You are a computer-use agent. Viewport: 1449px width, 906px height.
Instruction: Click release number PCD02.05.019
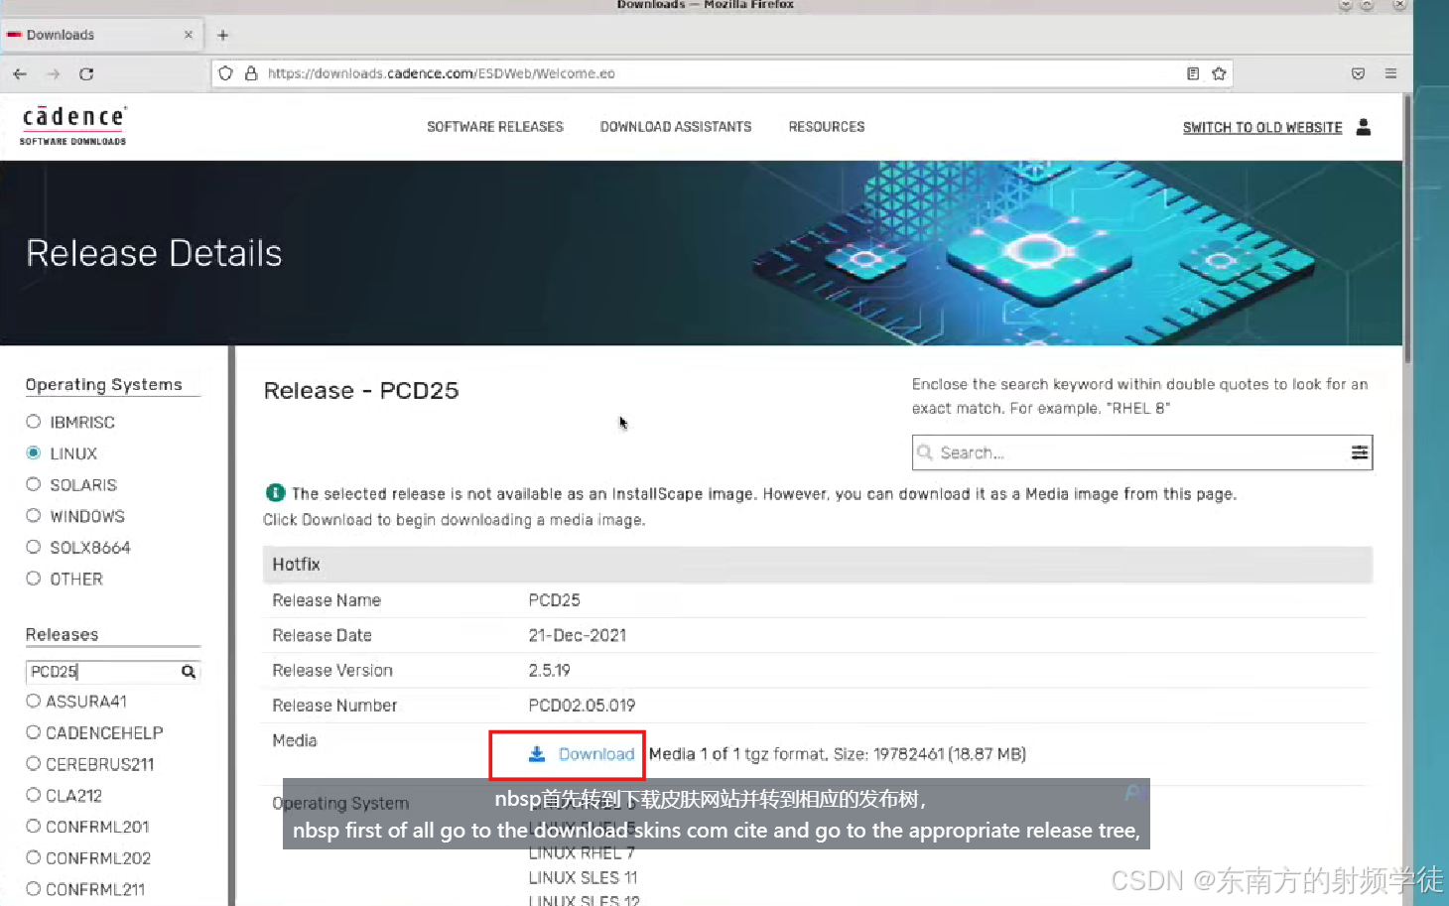click(x=582, y=706)
